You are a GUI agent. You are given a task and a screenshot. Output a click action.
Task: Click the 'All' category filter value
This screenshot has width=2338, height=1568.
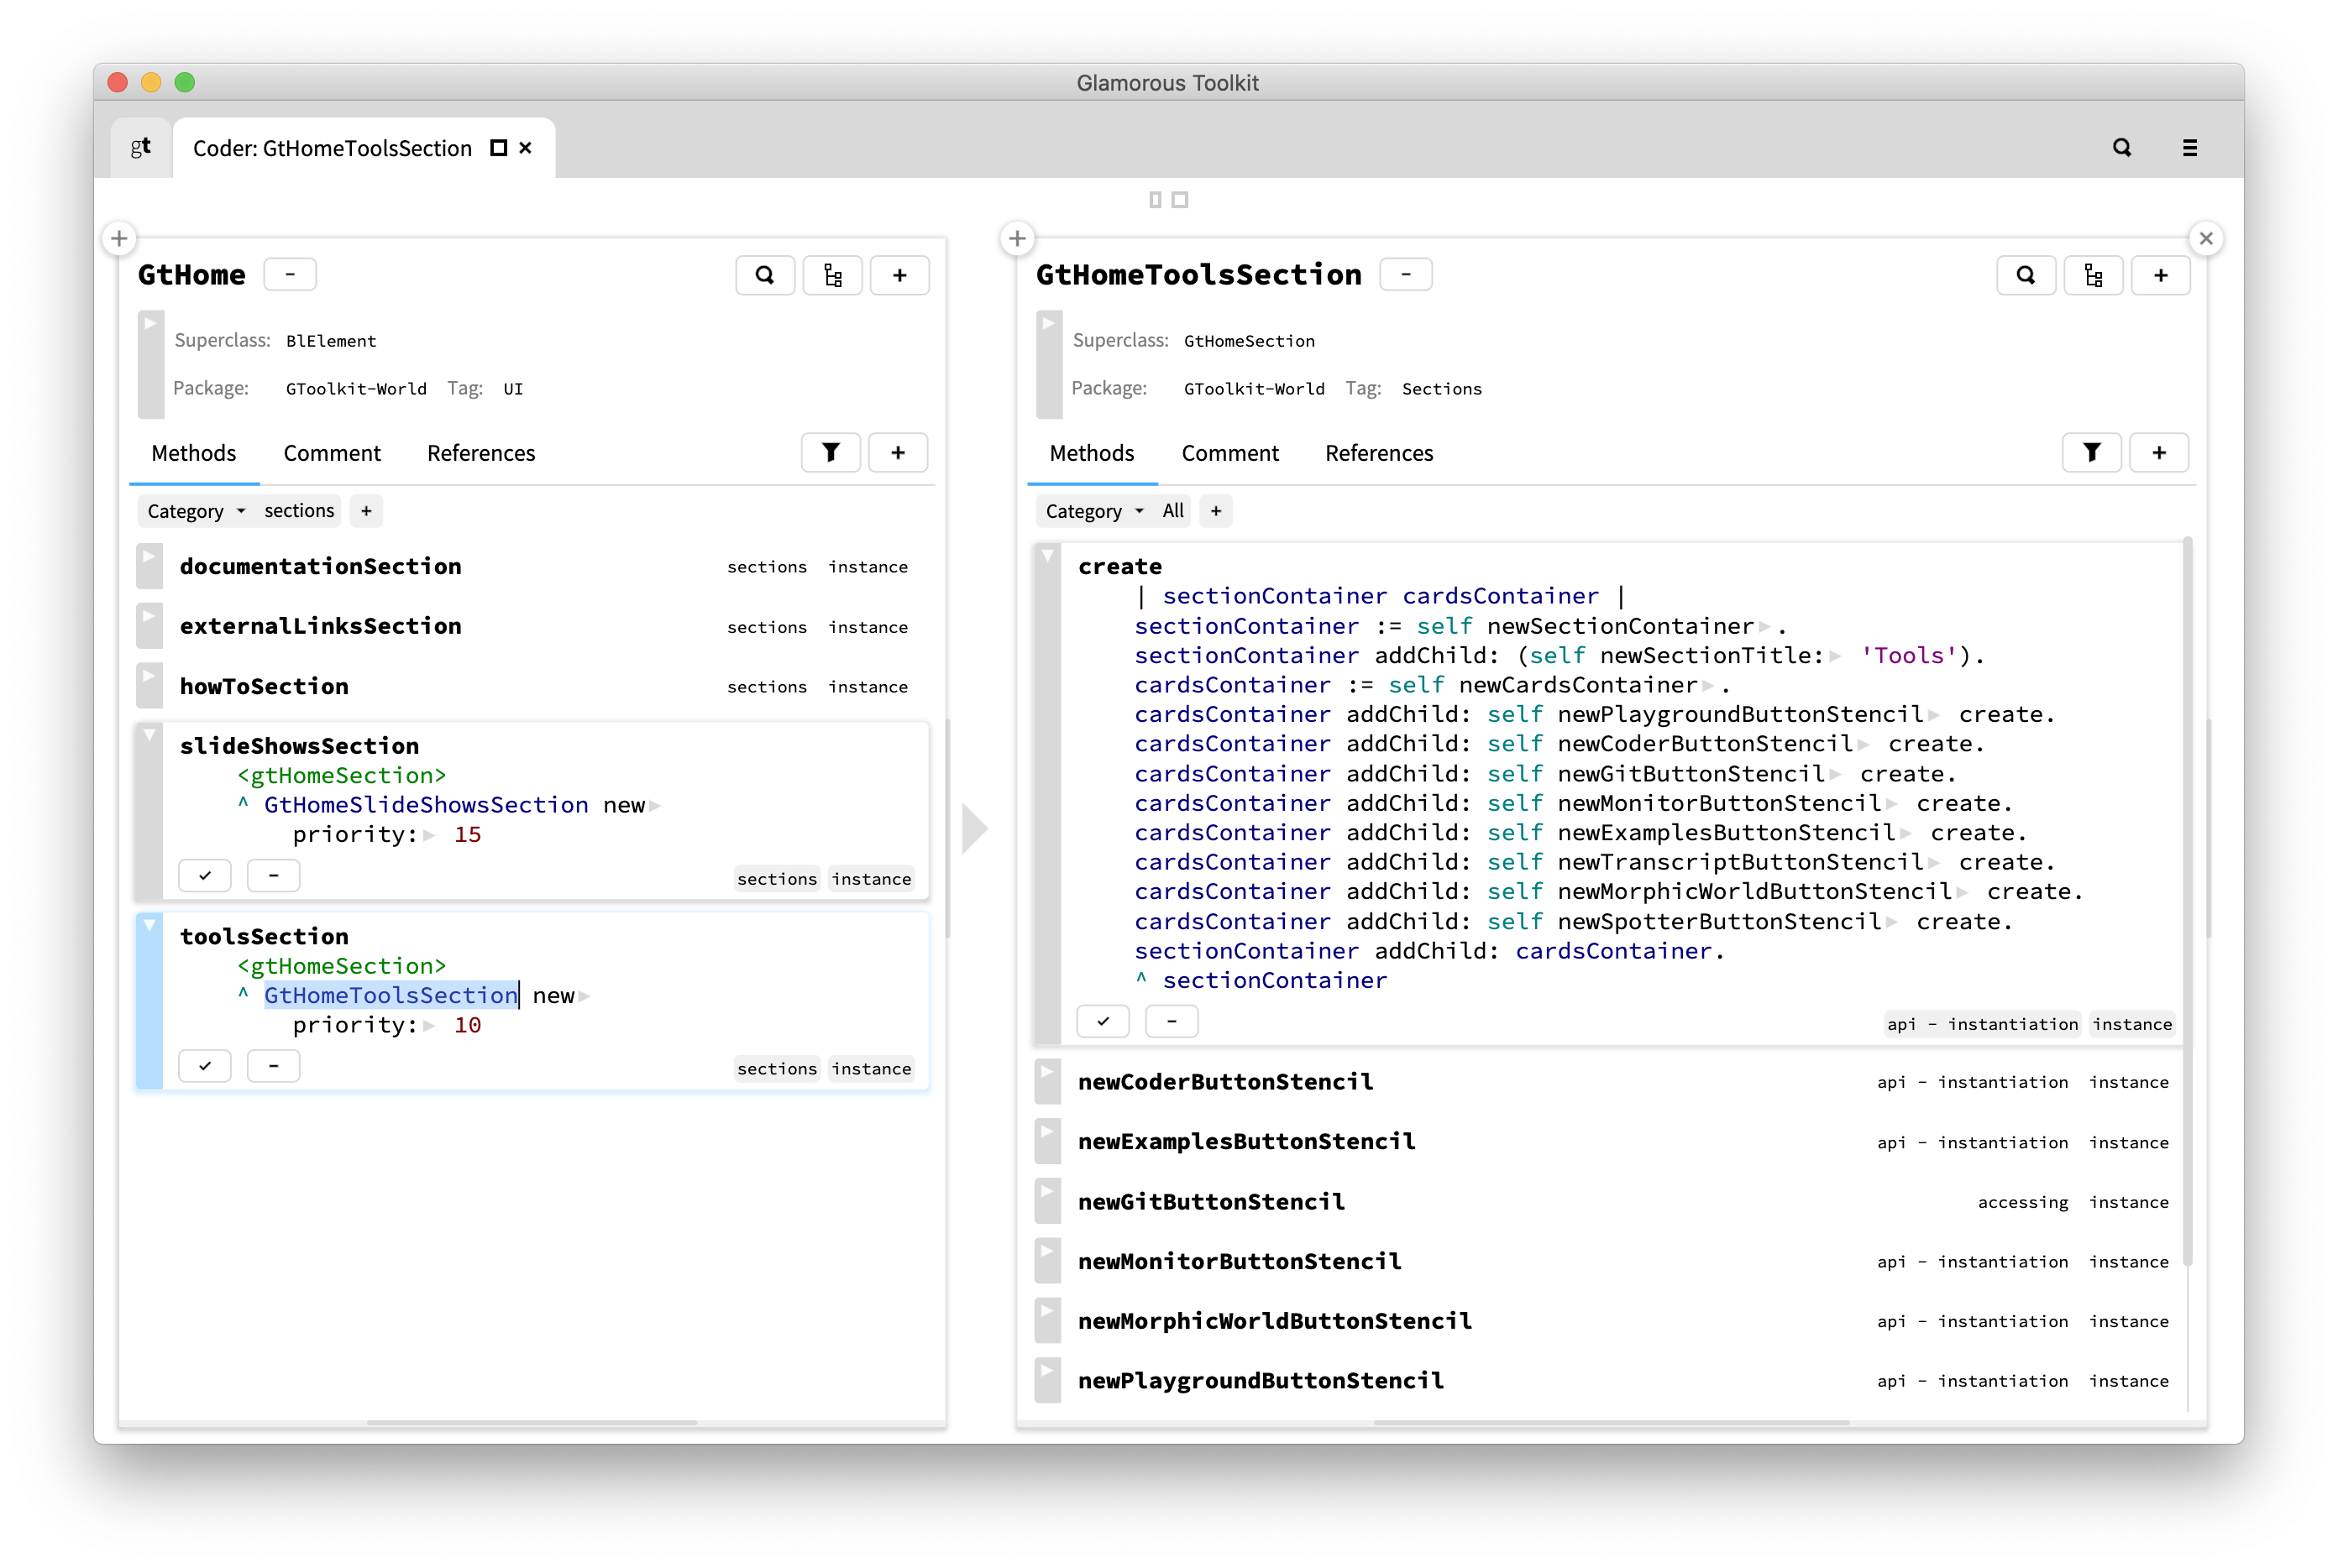coord(1173,511)
